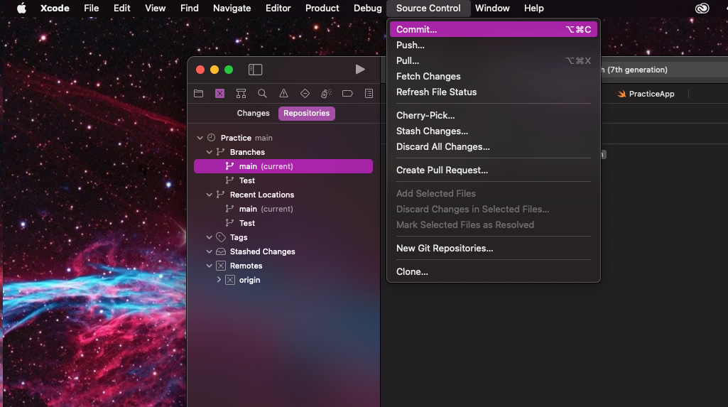The height and width of the screenshot is (407, 728).
Task: Open the Help menu
Action: (534, 8)
